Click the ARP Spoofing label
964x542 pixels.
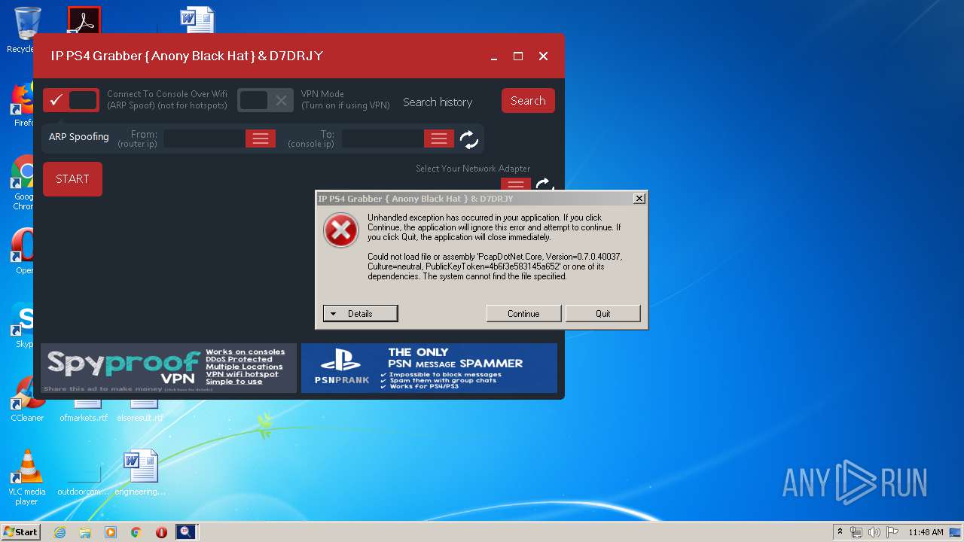tap(79, 137)
